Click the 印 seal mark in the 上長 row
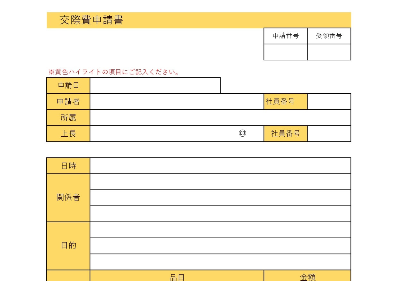398x281 pixels. pyautogui.click(x=242, y=133)
